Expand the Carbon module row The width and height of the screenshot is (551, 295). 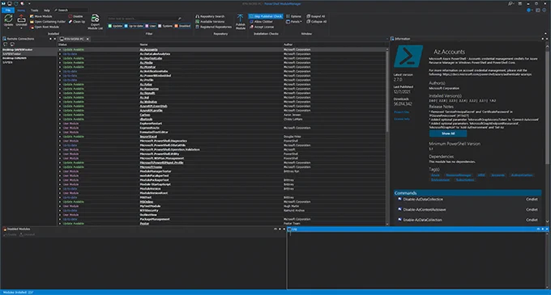click(x=60, y=115)
